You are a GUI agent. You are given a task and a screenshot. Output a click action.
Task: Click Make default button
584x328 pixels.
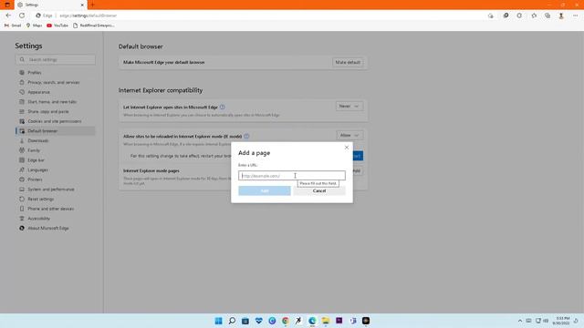pyautogui.click(x=348, y=63)
